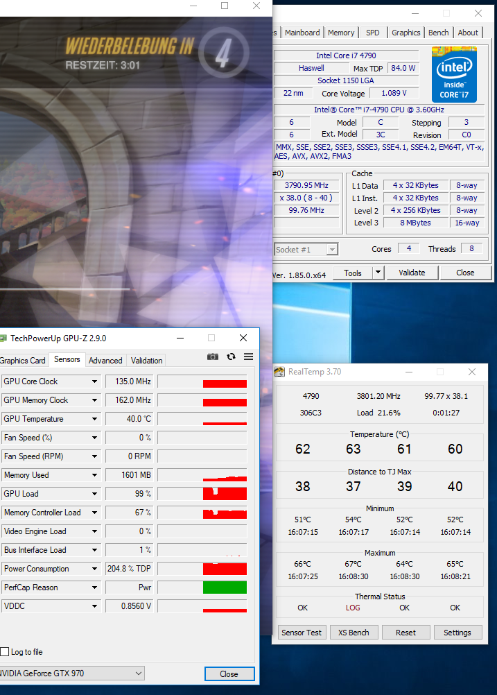Open the CPU-Z Socket #1 selection dropdown

pyautogui.click(x=306, y=250)
